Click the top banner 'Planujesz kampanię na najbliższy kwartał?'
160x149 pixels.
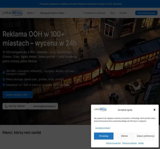click(81, 4)
